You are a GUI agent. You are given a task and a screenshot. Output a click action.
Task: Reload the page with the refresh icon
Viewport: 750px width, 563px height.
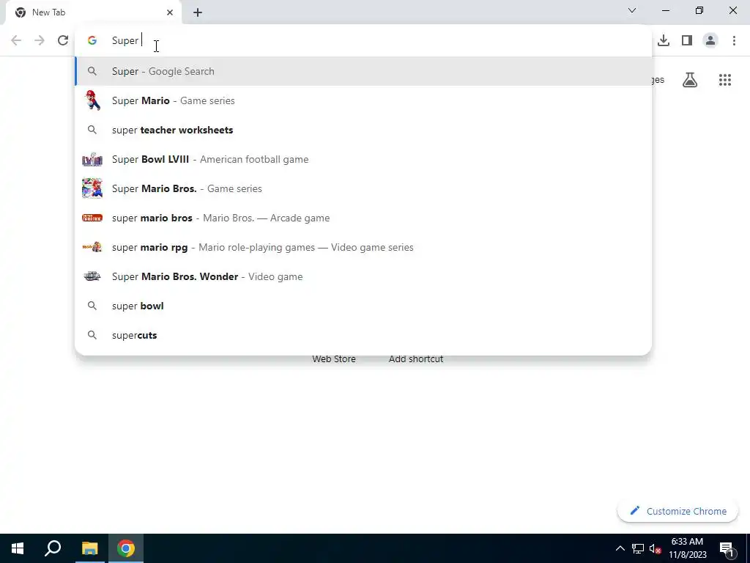tap(63, 40)
